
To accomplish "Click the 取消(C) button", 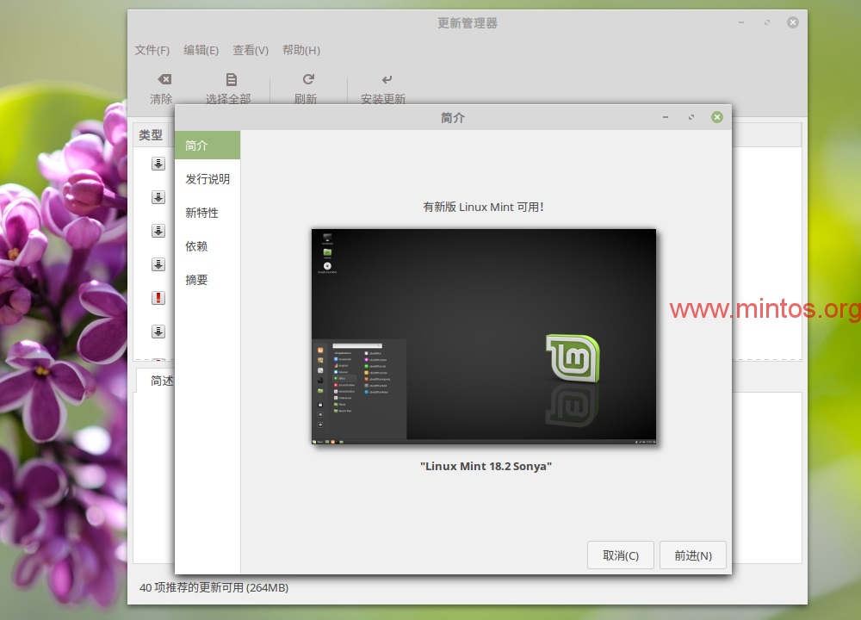I will click(x=621, y=555).
